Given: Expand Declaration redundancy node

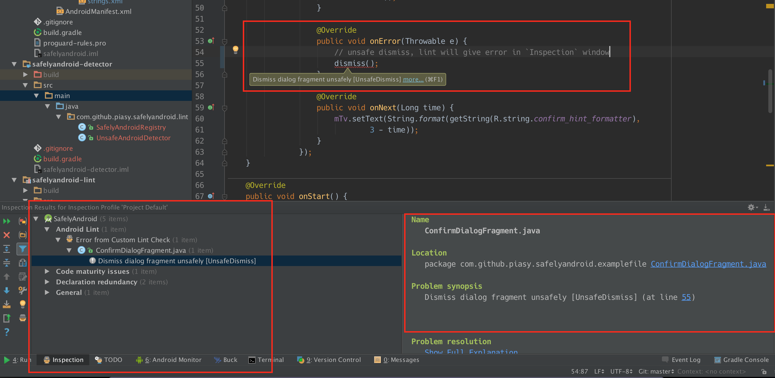Looking at the screenshot, I should (47, 282).
